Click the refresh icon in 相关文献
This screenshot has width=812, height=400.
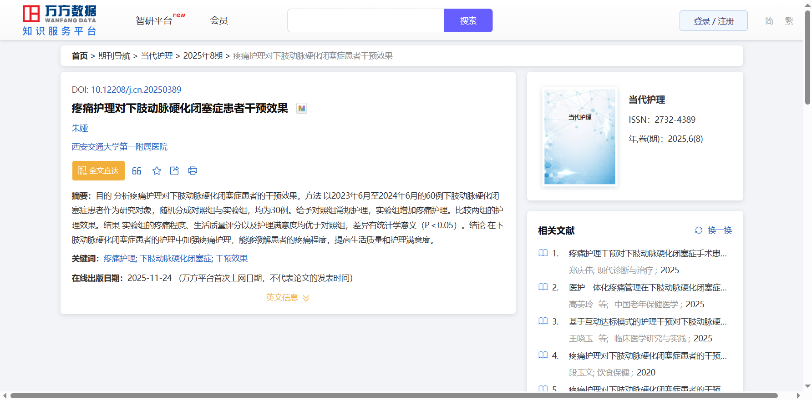coord(699,230)
